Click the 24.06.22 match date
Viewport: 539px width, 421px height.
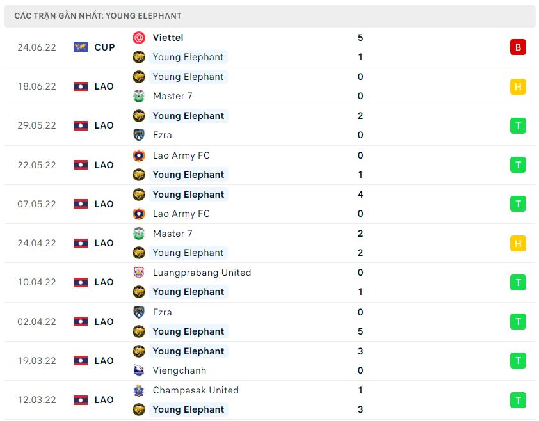pyautogui.click(x=36, y=47)
